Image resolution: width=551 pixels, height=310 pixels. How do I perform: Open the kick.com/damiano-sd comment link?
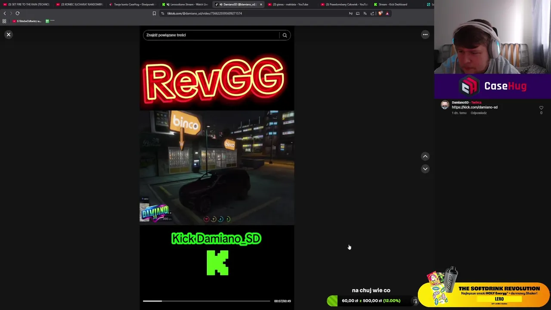pos(474,107)
